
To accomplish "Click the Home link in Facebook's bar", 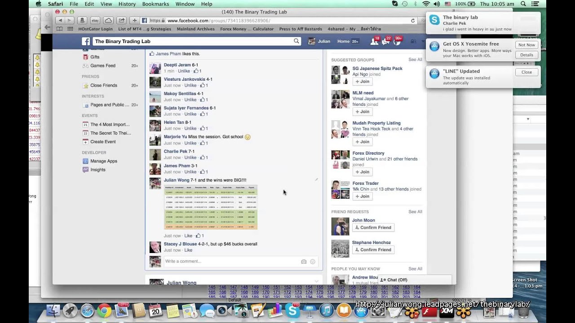I will [x=343, y=41].
